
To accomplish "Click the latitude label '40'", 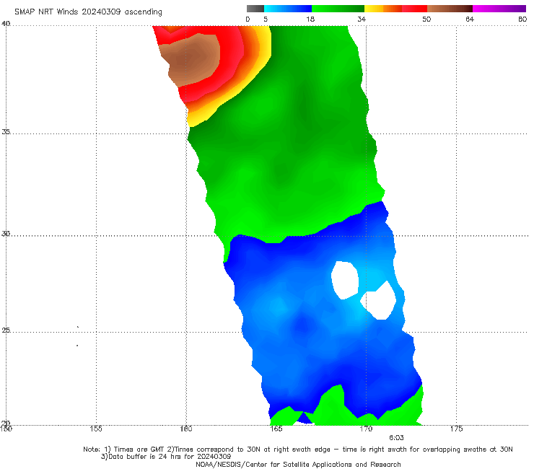I will coord(6,23).
